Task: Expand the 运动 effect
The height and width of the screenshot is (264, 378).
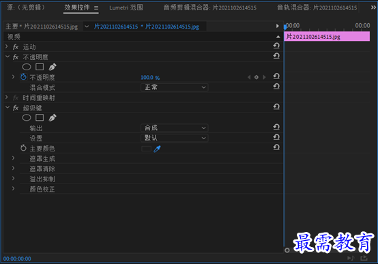Action: [7, 46]
